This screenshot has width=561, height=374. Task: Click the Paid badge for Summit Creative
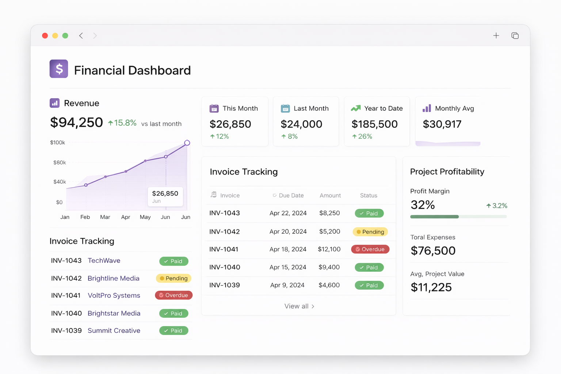click(x=174, y=331)
